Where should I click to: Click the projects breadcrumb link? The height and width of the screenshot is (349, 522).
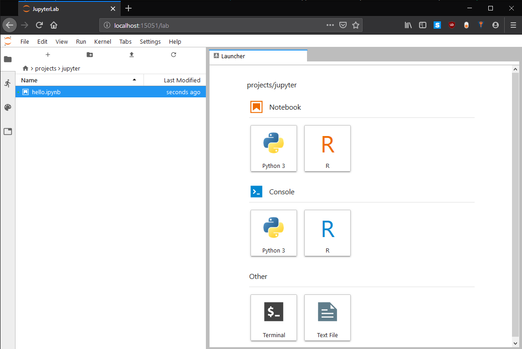tap(46, 68)
